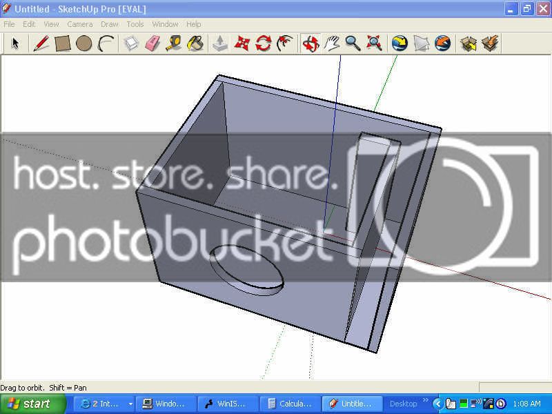Expand the Desktop toolbar chevron

[426, 401]
